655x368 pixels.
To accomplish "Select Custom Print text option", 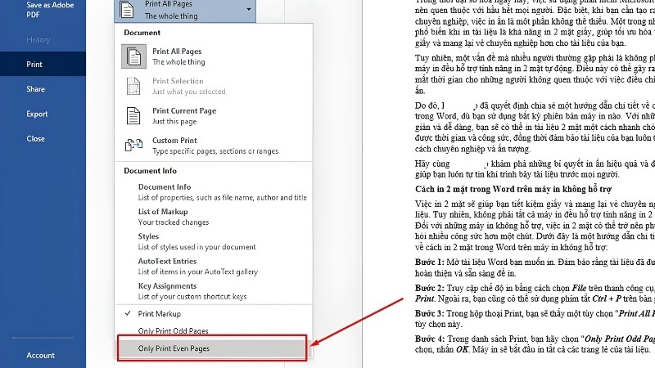I will [215, 146].
